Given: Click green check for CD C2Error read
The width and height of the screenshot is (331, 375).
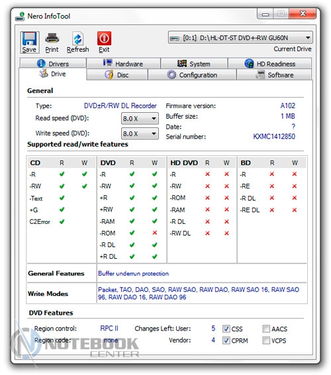Looking at the screenshot, I should pos(62,222).
